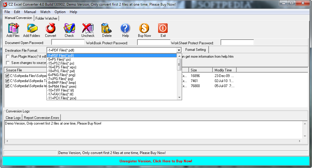This screenshot has height=168, width=312.
Task: Click the Document Open Password field
Action: (68, 42)
